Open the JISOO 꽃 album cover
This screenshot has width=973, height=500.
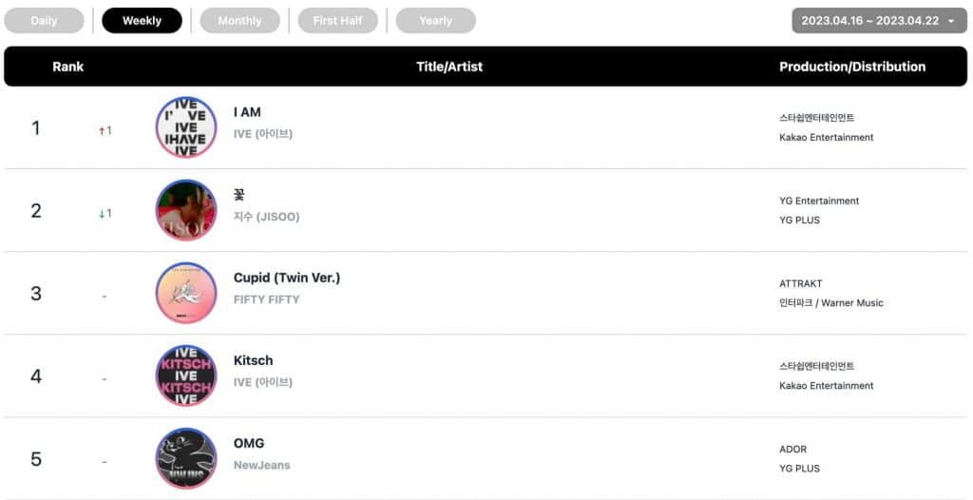186,210
